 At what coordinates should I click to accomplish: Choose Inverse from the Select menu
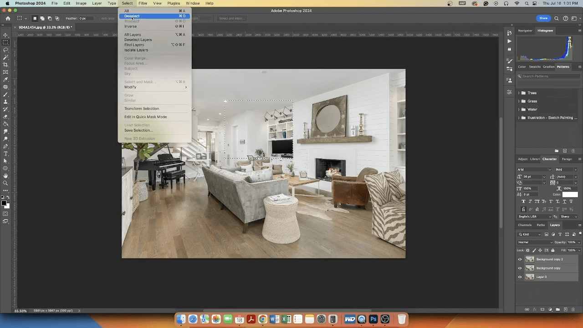click(x=131, y=26)
